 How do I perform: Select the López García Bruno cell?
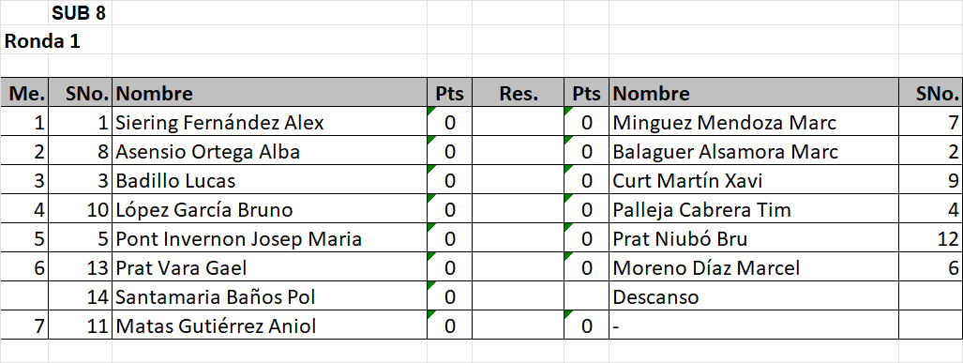point(270,210)
